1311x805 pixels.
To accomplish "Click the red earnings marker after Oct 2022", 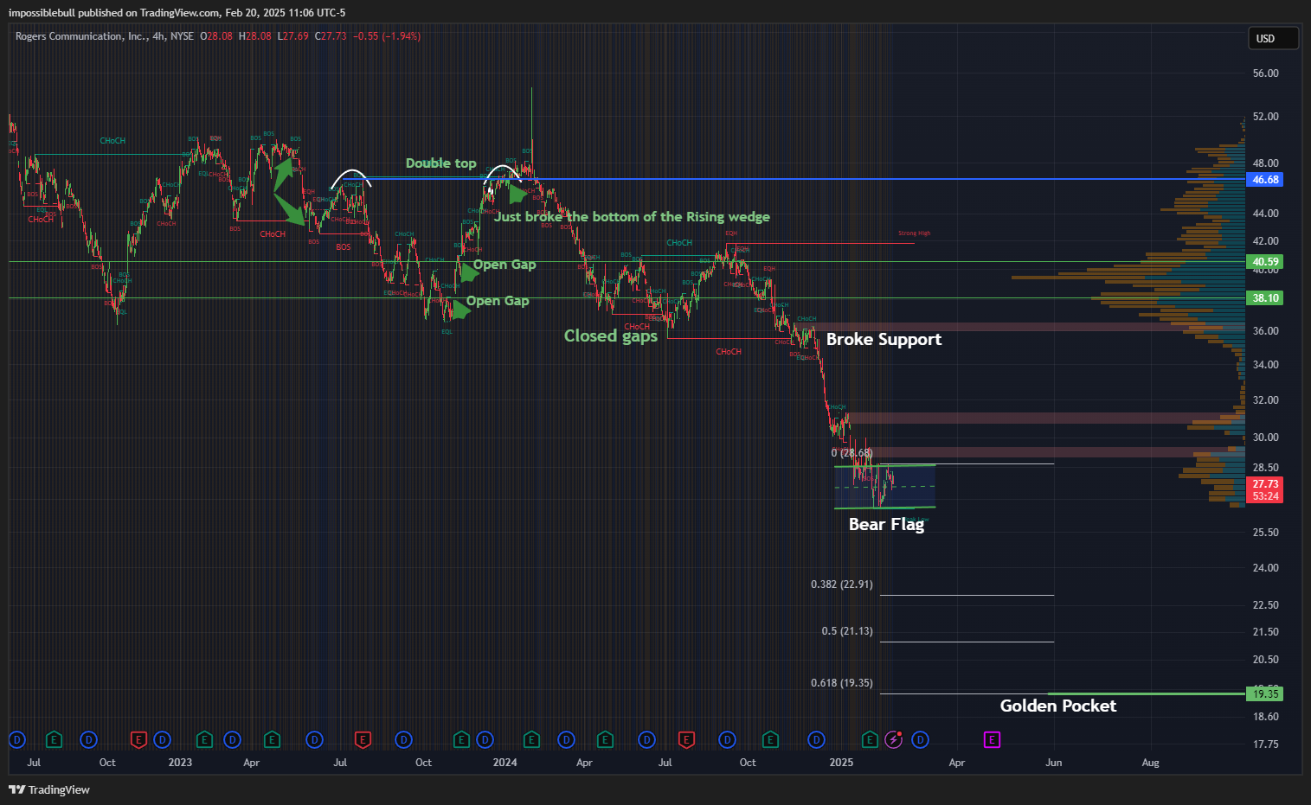I will point(138,739).
